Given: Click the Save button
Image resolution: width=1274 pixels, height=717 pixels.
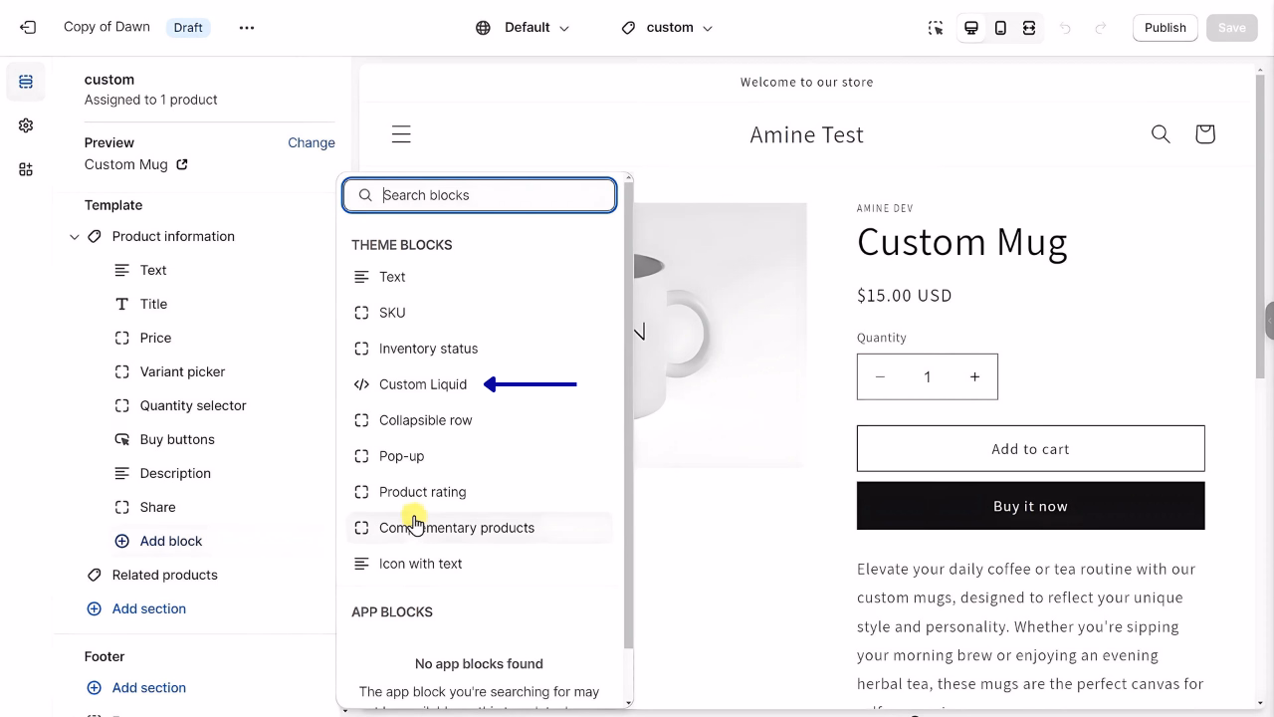Looking at the screenshot, I should 1231,28.
